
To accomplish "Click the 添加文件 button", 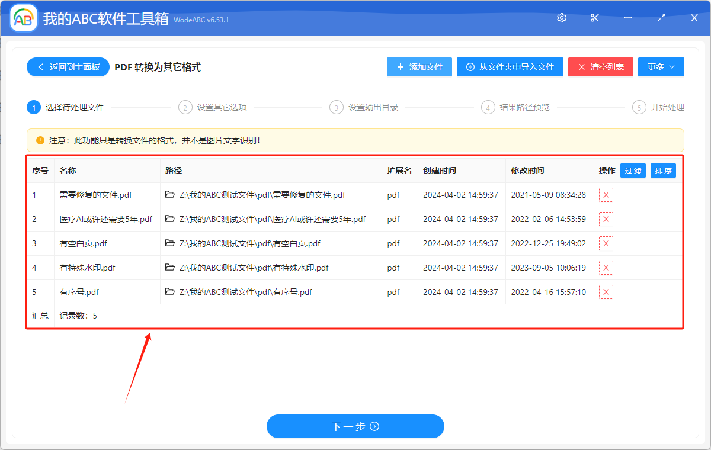I will pos(419,67).
